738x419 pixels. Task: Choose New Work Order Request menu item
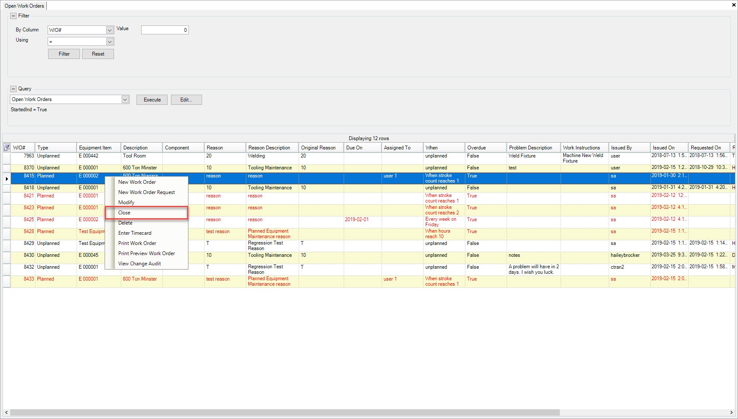(146, 192)
